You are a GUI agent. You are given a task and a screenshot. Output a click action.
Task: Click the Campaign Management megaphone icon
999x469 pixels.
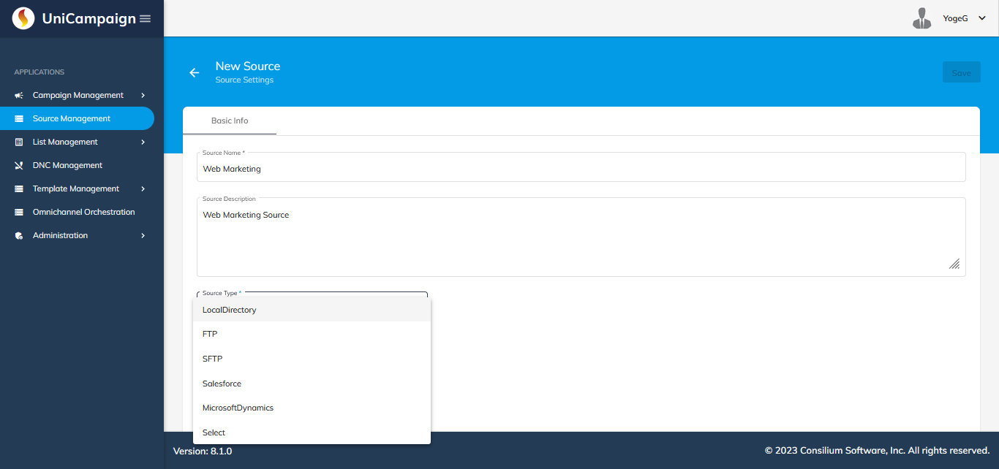click(x=19, y=96)
